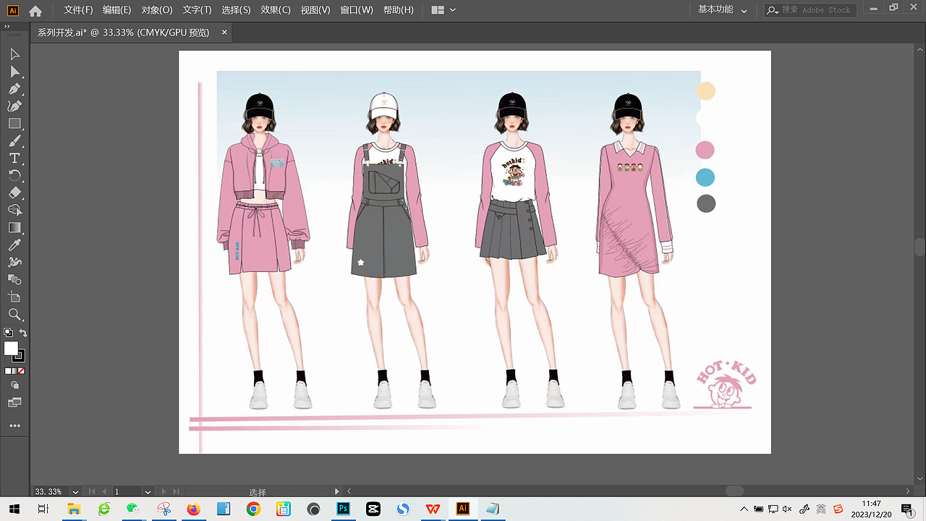926x521 pixels.
Task: Close the 系列开发.ai document tab
Action: coord(224,33)
